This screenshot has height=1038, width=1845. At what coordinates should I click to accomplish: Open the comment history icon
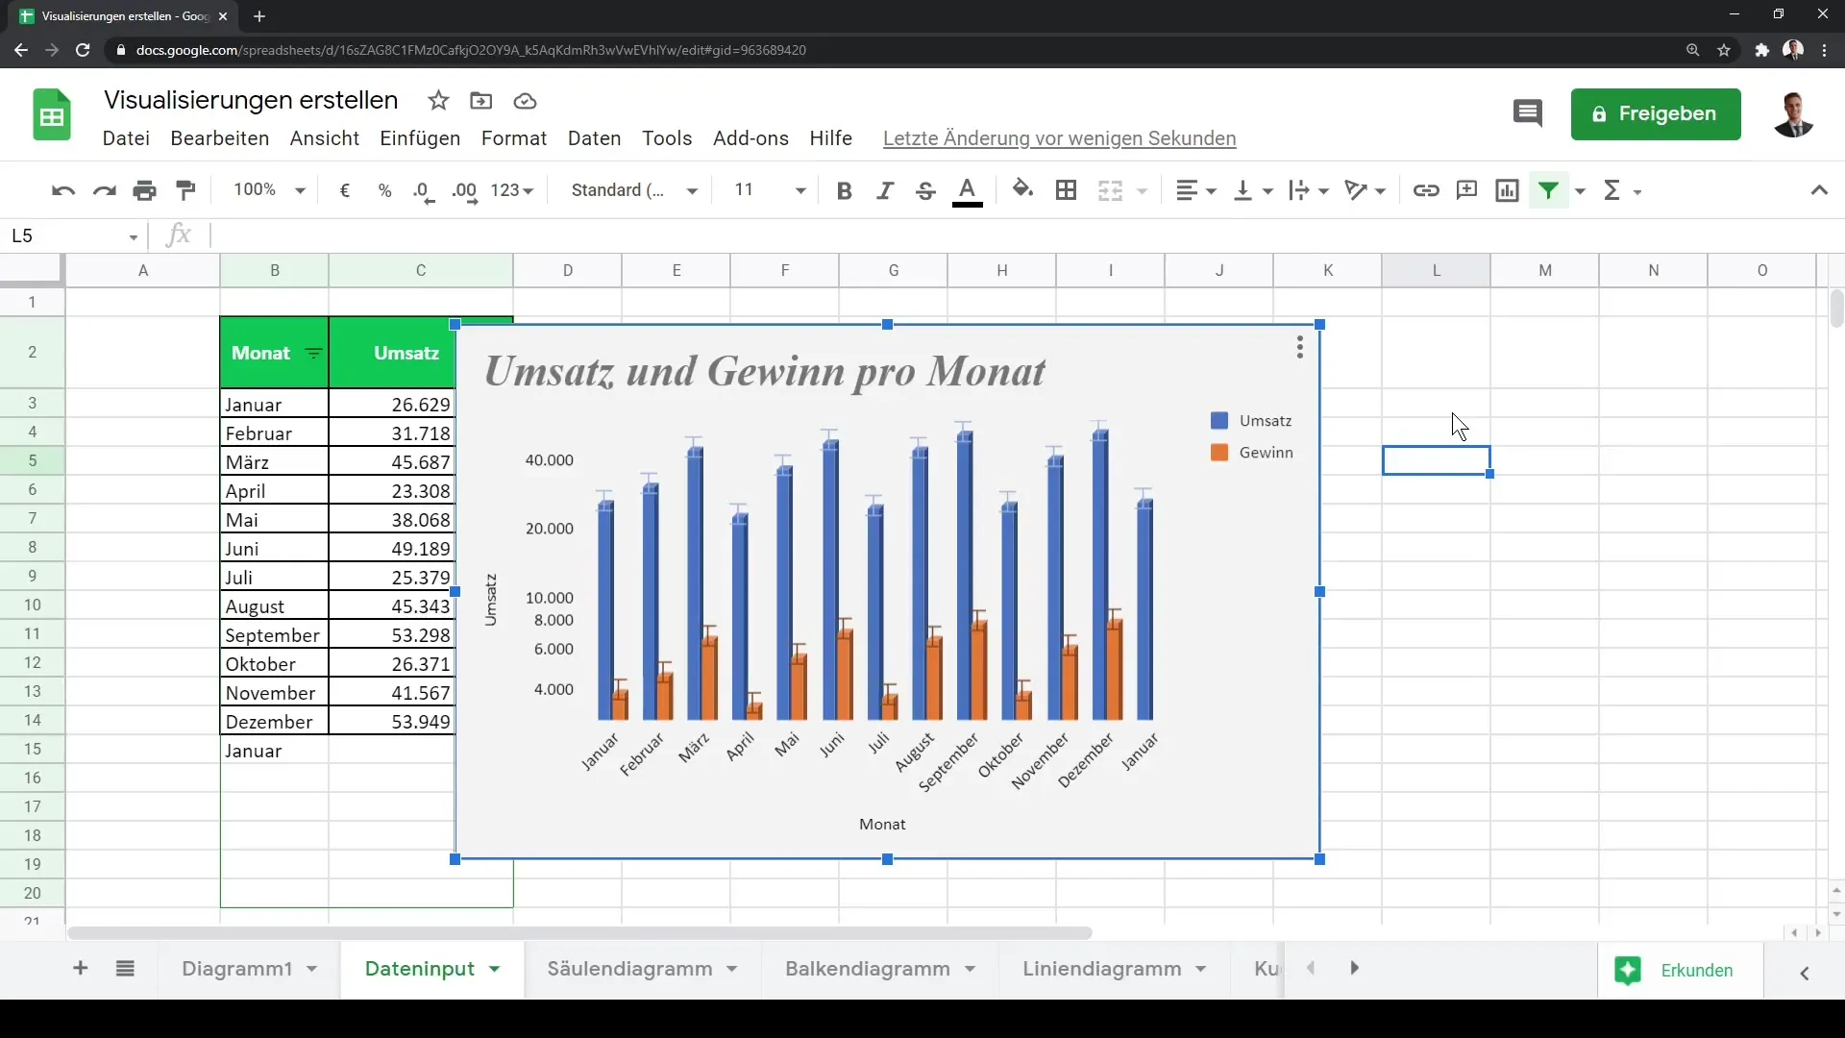click(1527, 113)
